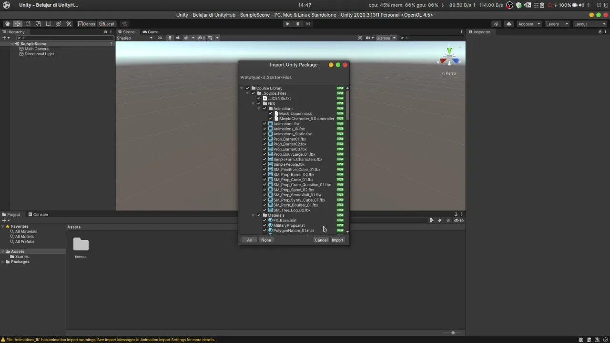Click Cancel in Import Unity Package
The width and height of the screenshot is (610, 343).
pos(321,240)
